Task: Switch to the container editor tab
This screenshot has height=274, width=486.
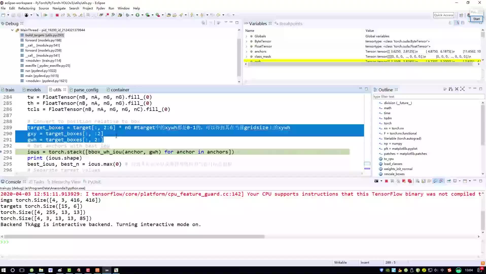Action: [x=118, y=90]
